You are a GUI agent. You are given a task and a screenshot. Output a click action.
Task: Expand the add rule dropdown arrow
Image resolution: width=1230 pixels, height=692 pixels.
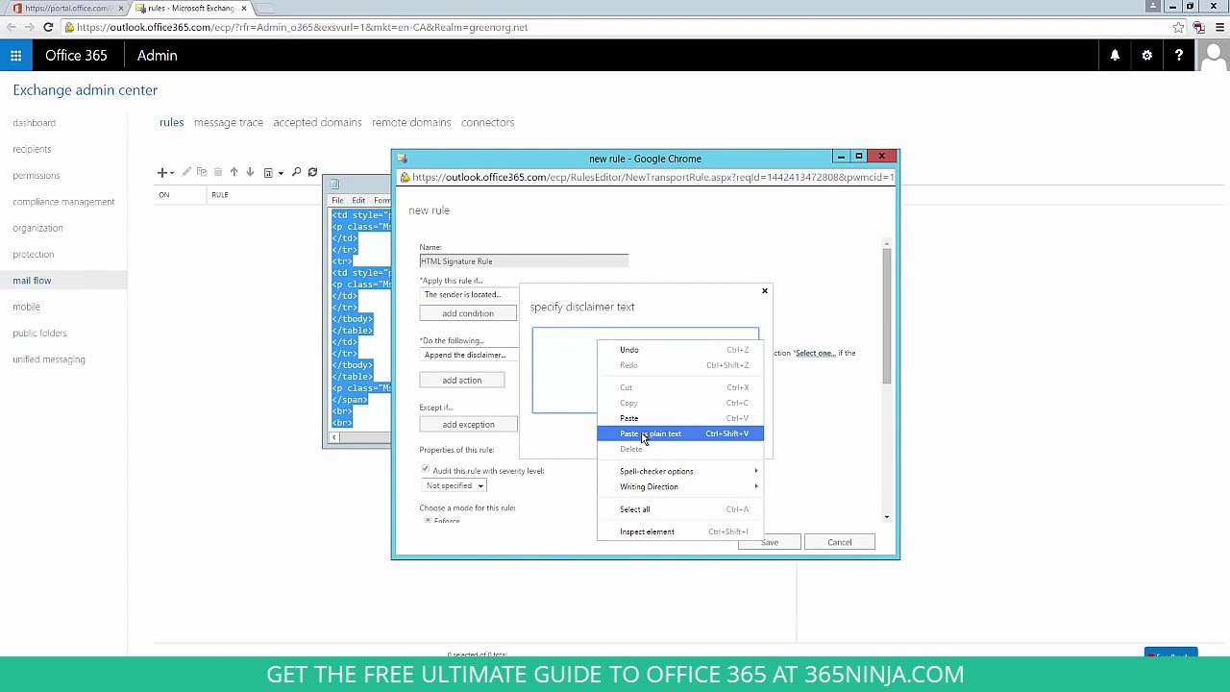point(172,173)
